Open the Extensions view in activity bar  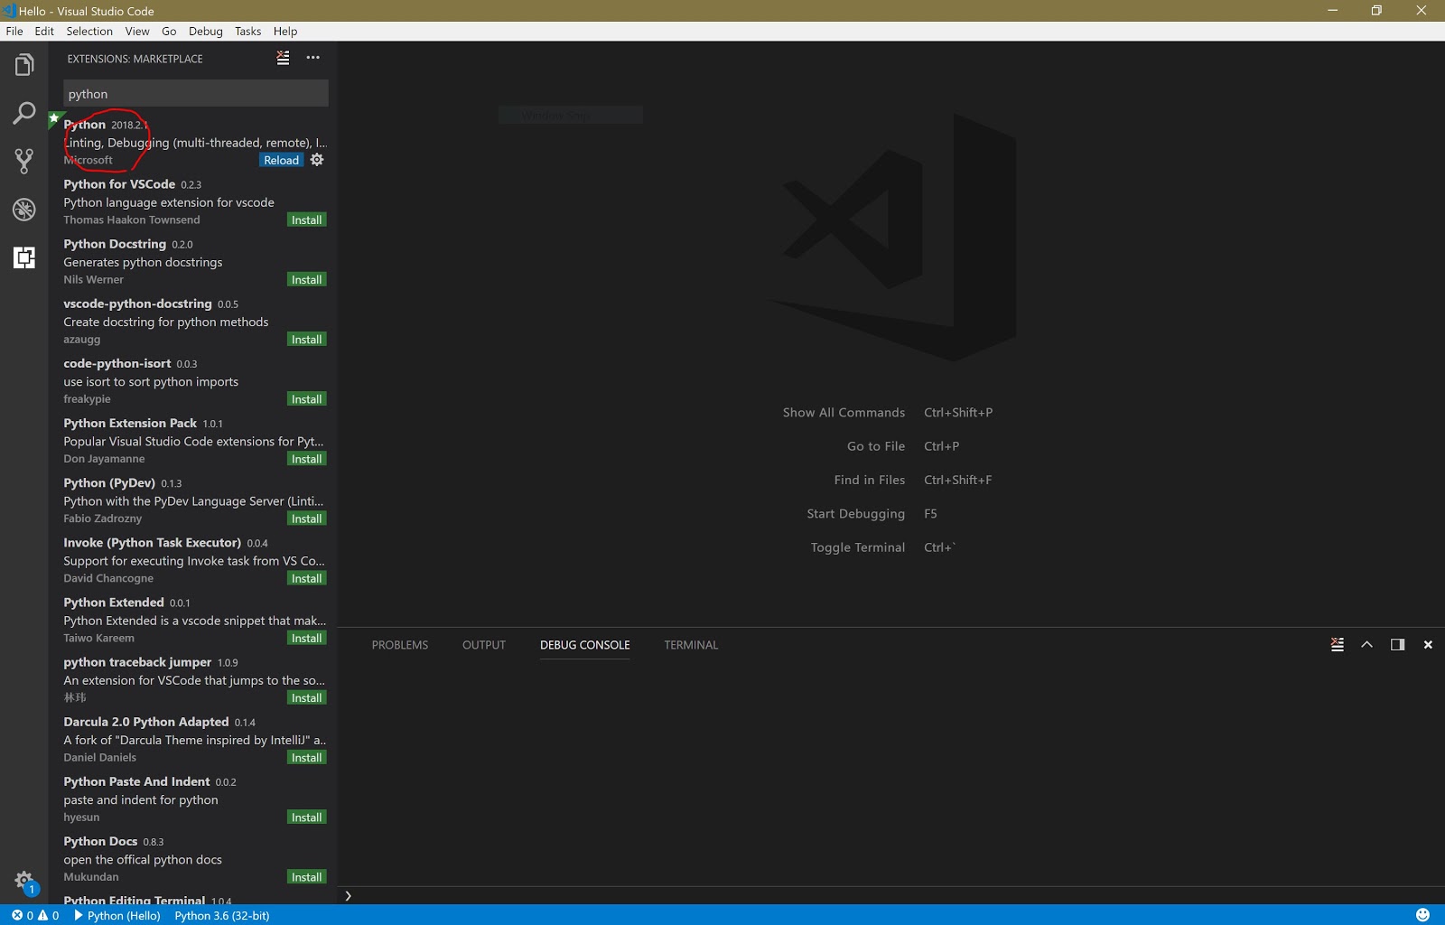24,257
